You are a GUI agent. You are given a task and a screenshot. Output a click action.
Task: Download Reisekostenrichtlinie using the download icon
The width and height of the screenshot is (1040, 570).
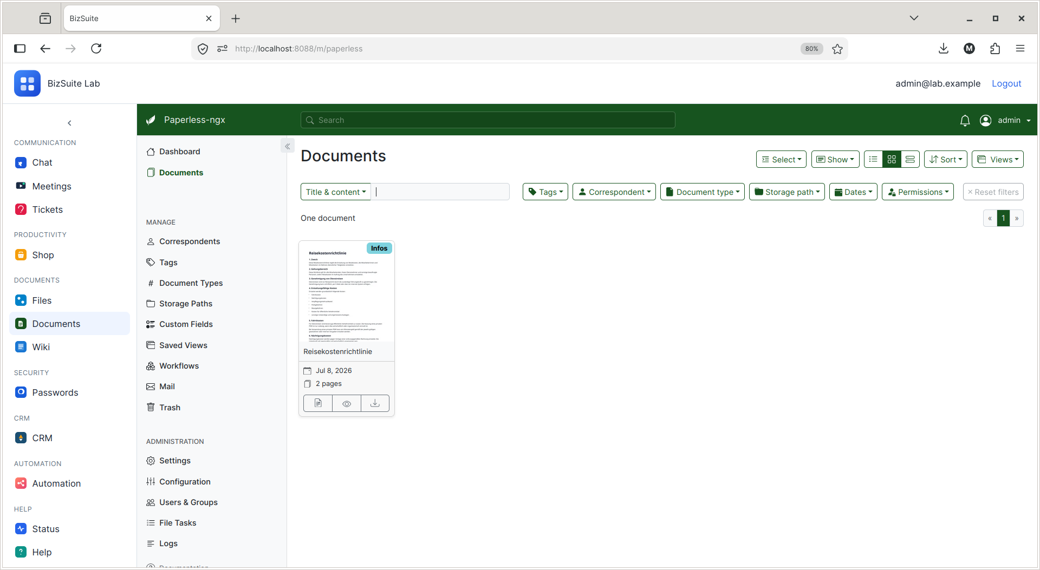click(x=375, y=403)
